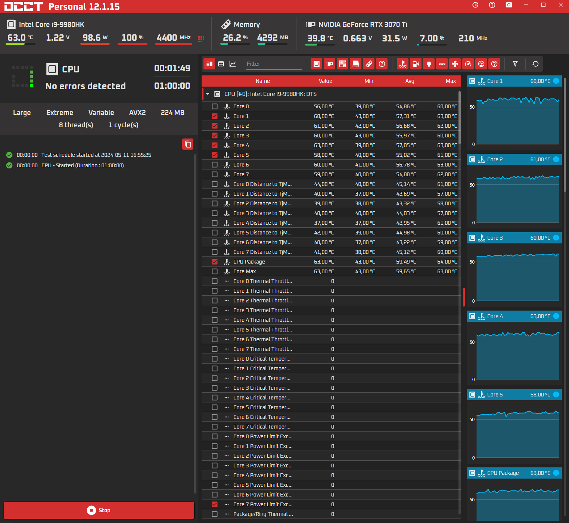This screenshot has height=523, width=569.
Task: Uncheck the Core 7 Power Limit Exc... checkbox
Action: click(x=215, y=504)
